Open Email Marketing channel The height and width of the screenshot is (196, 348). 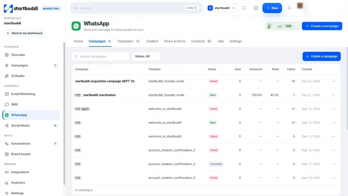[31, 94]
